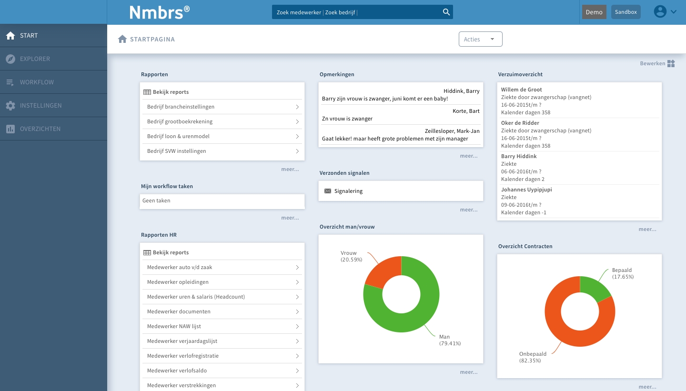Go to Start in sidebar menu
Image resolution: width=686 pixels, height=391 pixels.
(53, 35)
